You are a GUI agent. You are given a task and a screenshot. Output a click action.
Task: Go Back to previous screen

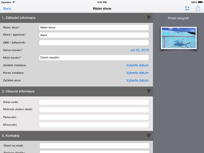pos(7,8)
